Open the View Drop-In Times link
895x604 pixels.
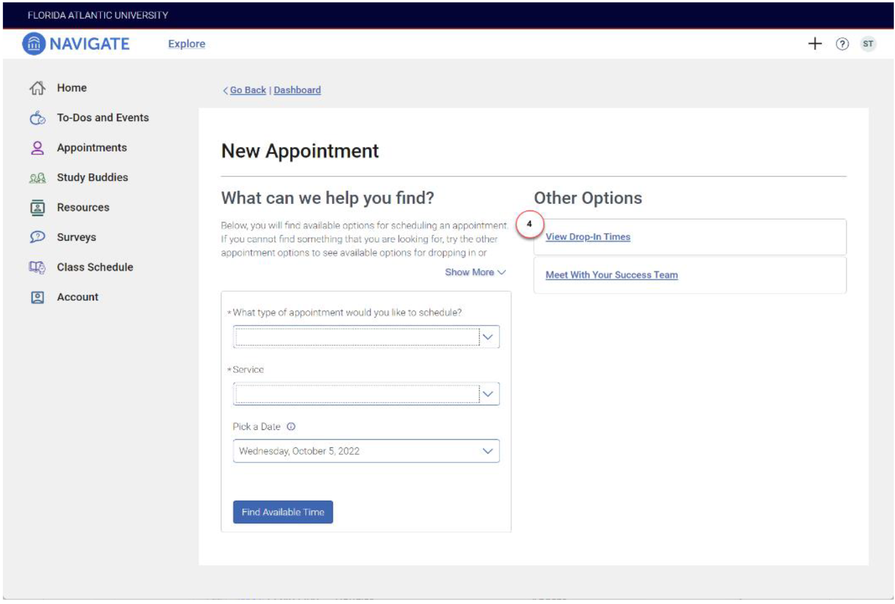pos(587,237)
